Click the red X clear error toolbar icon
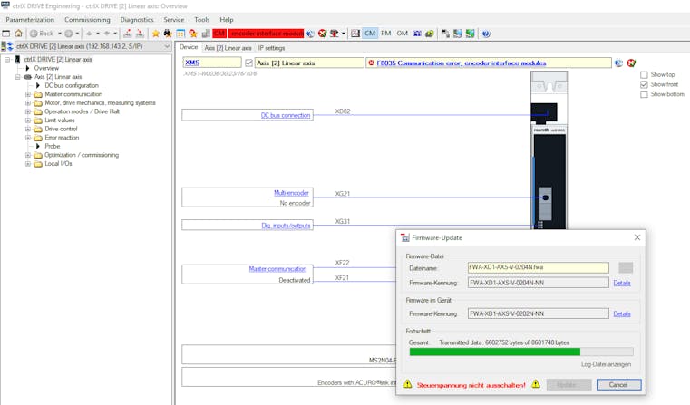The height and width of the screenshot is (405, 690). click(323, 34)
